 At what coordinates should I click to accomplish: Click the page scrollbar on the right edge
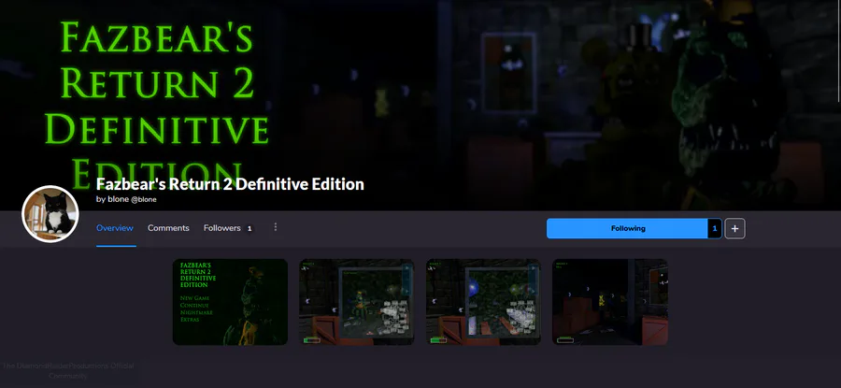point(838,51)
